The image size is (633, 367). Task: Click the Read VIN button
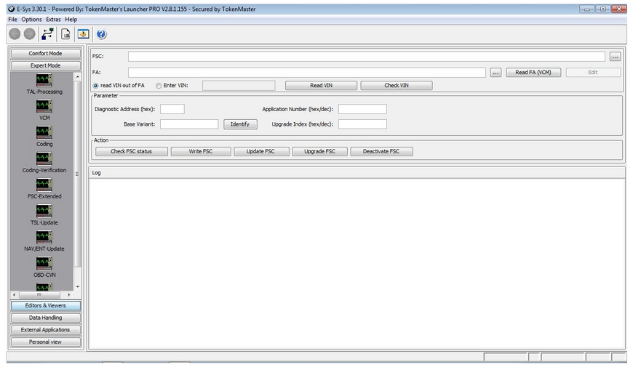click(322, 86)
